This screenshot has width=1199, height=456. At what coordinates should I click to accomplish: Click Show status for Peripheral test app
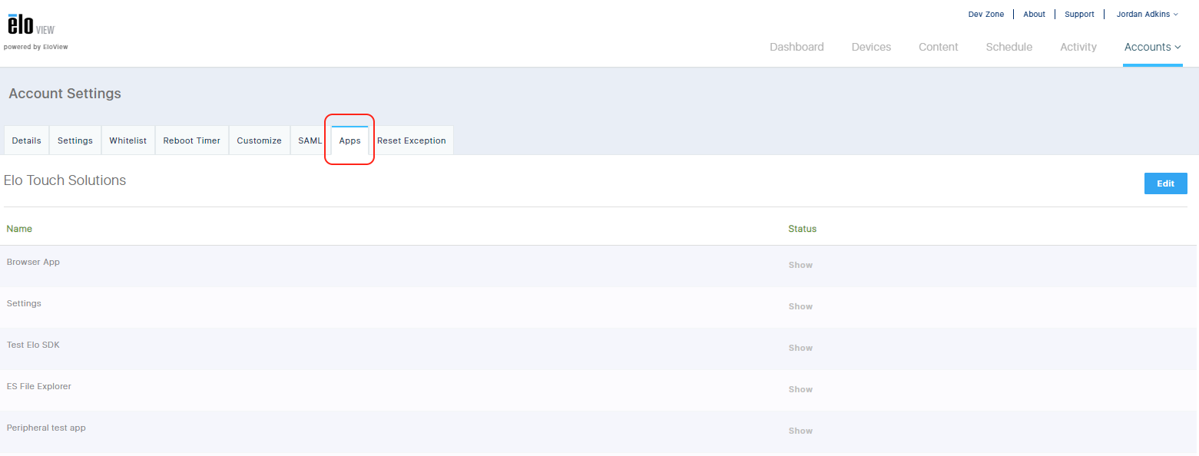(800, 431)
